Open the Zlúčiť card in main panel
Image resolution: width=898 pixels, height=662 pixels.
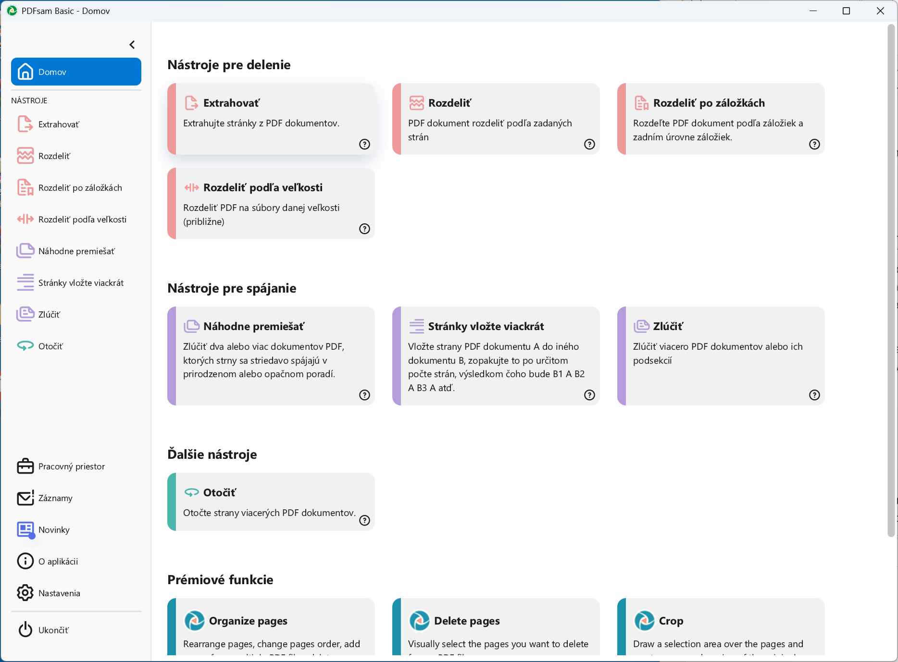coord(720,356)
